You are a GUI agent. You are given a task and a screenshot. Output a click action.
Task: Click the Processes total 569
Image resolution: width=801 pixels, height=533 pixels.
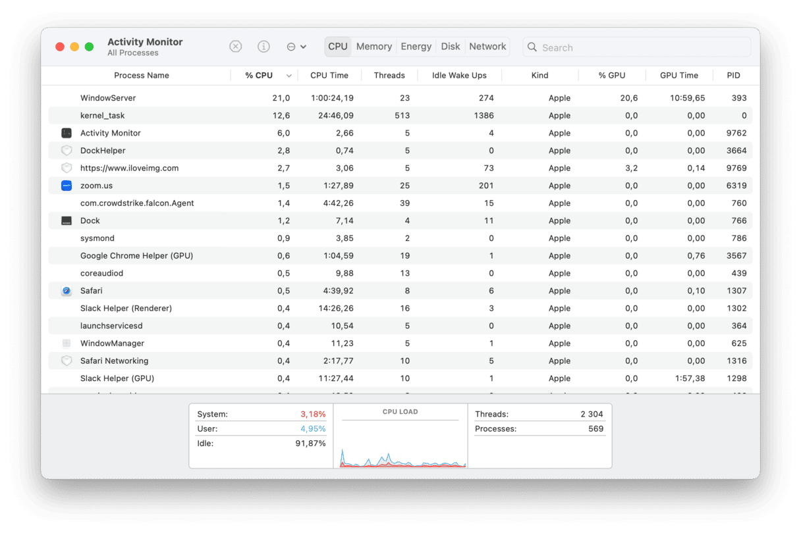(x=595, y=429)
